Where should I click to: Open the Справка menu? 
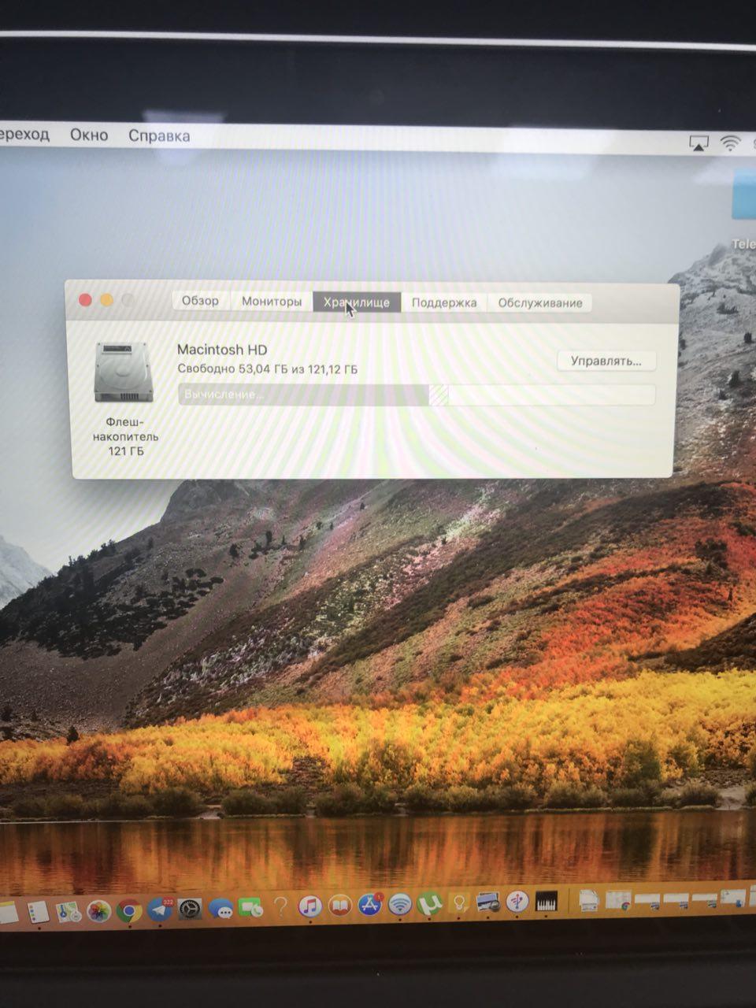point(159,135)
